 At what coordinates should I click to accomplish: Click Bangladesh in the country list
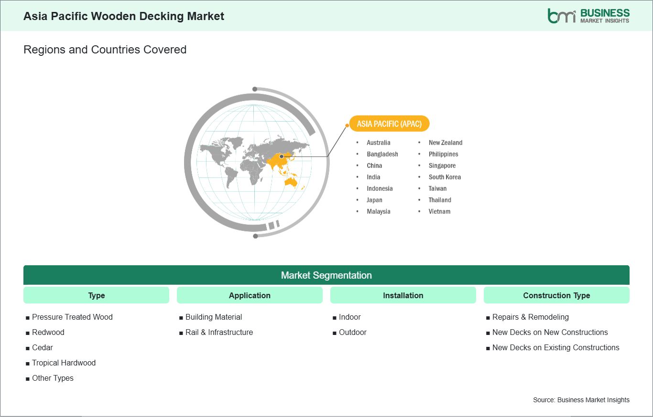pos(382,154)
